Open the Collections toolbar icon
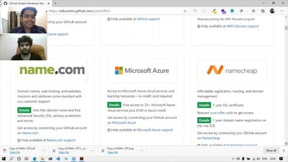 [x=263, y=11]
